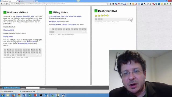The height and width of the screenshot is (97, 172).
Task: Add a paragraph with the MacArthur Blvd plus button
Action: click(x=131, y=19)
